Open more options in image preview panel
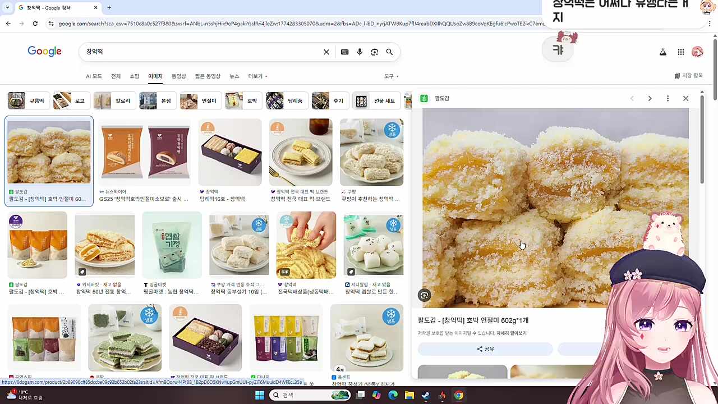 click(668, 98)
